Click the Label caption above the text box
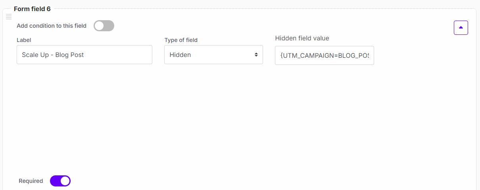480x190 pixels. pos(24,40)
